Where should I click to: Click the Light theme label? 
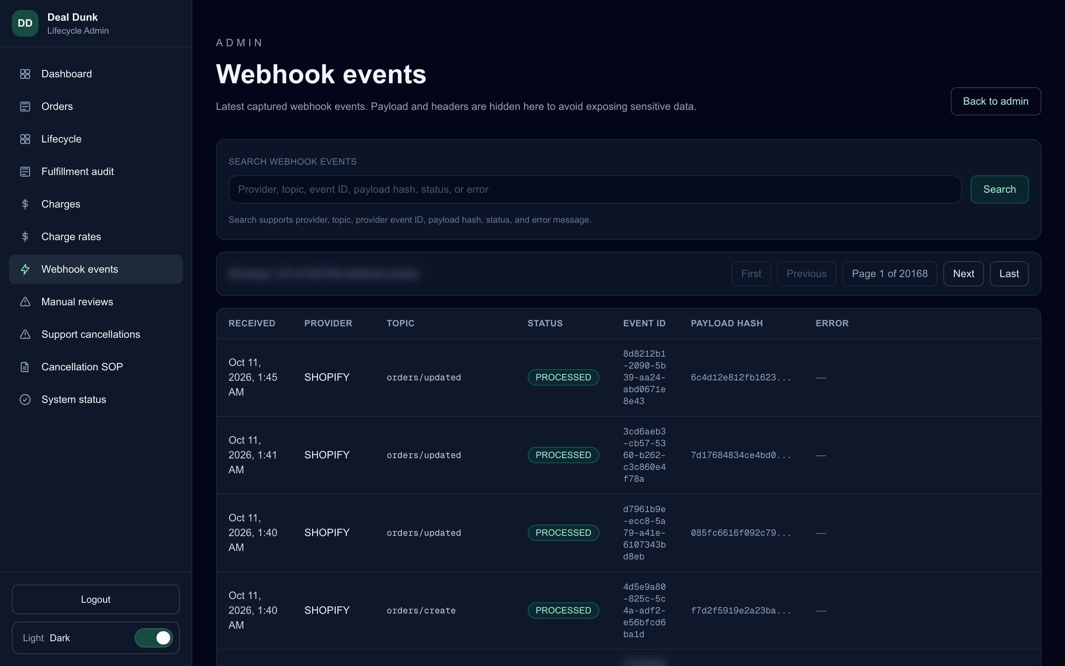(x=33, y=638)
